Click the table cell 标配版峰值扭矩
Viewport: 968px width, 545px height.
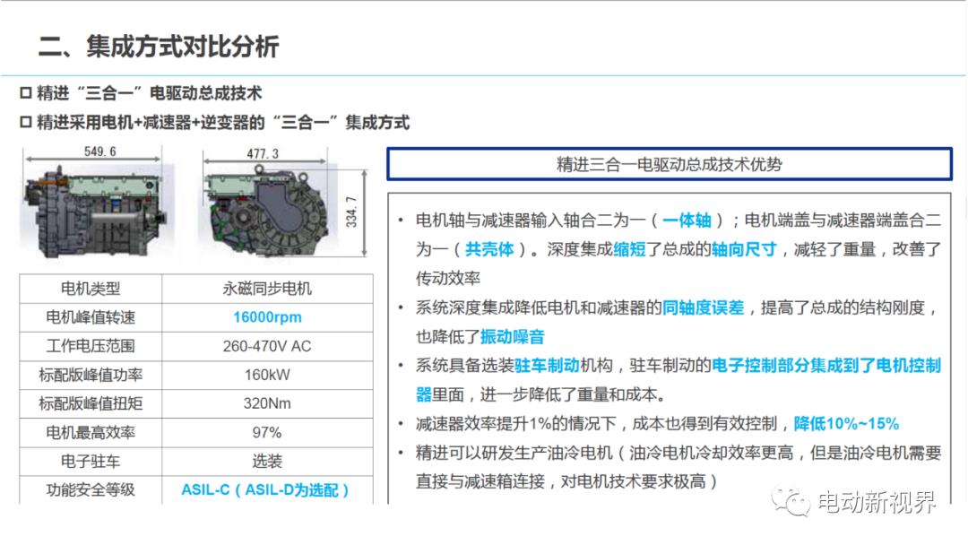[x=91, y=403]
